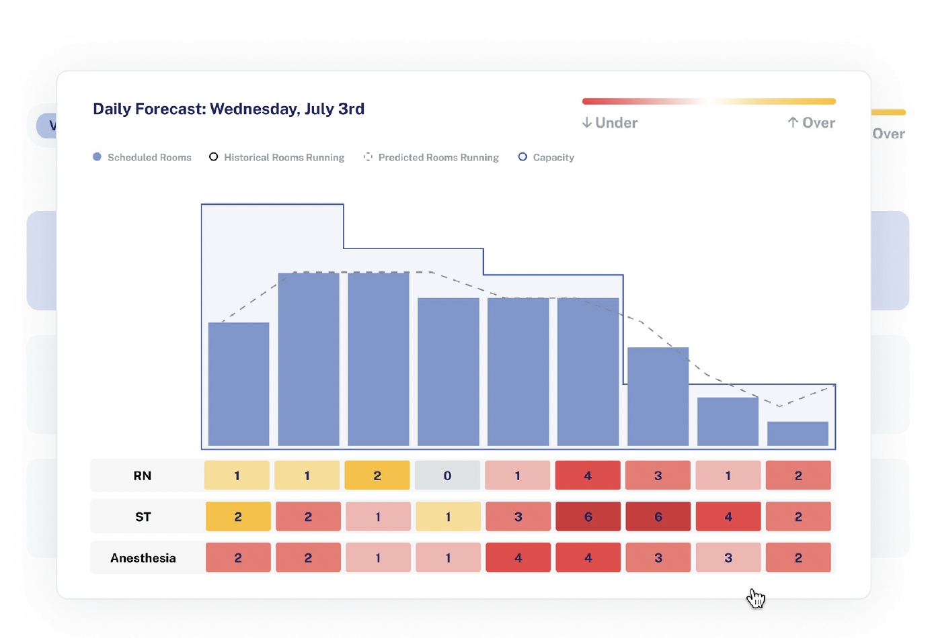Click the Scheduled Rooms legend dot

[97, 157]
